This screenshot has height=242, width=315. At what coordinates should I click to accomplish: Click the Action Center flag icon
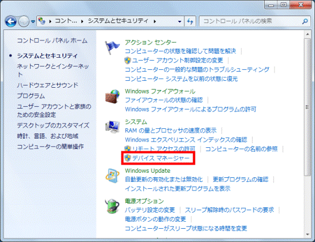pos(112,47)
